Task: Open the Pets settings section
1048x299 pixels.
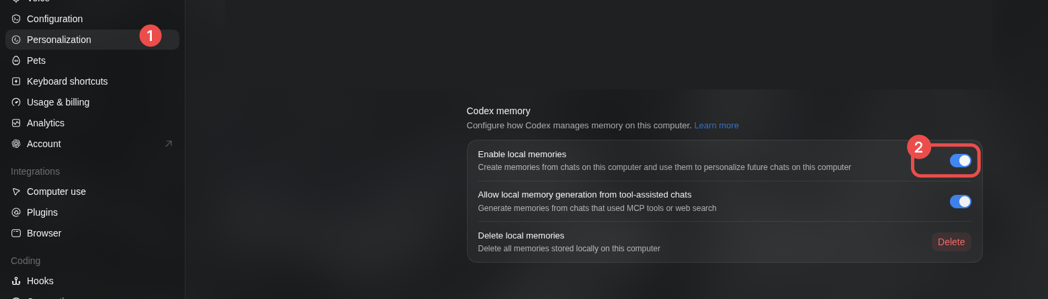Action: pos(92,60)
